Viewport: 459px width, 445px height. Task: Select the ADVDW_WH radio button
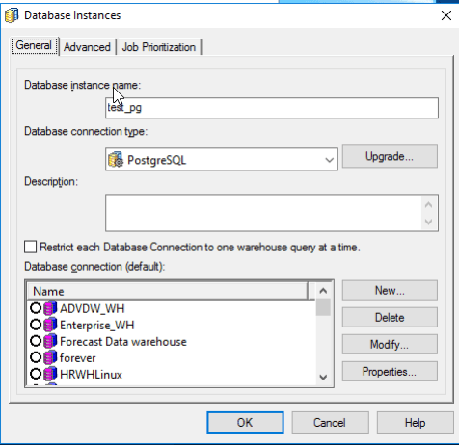click(36, 308)
